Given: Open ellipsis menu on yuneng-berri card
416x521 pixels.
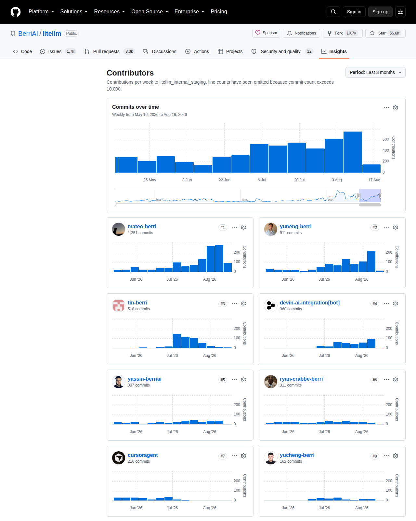Looking at the screenshot, I should click(x=386, y=227).
